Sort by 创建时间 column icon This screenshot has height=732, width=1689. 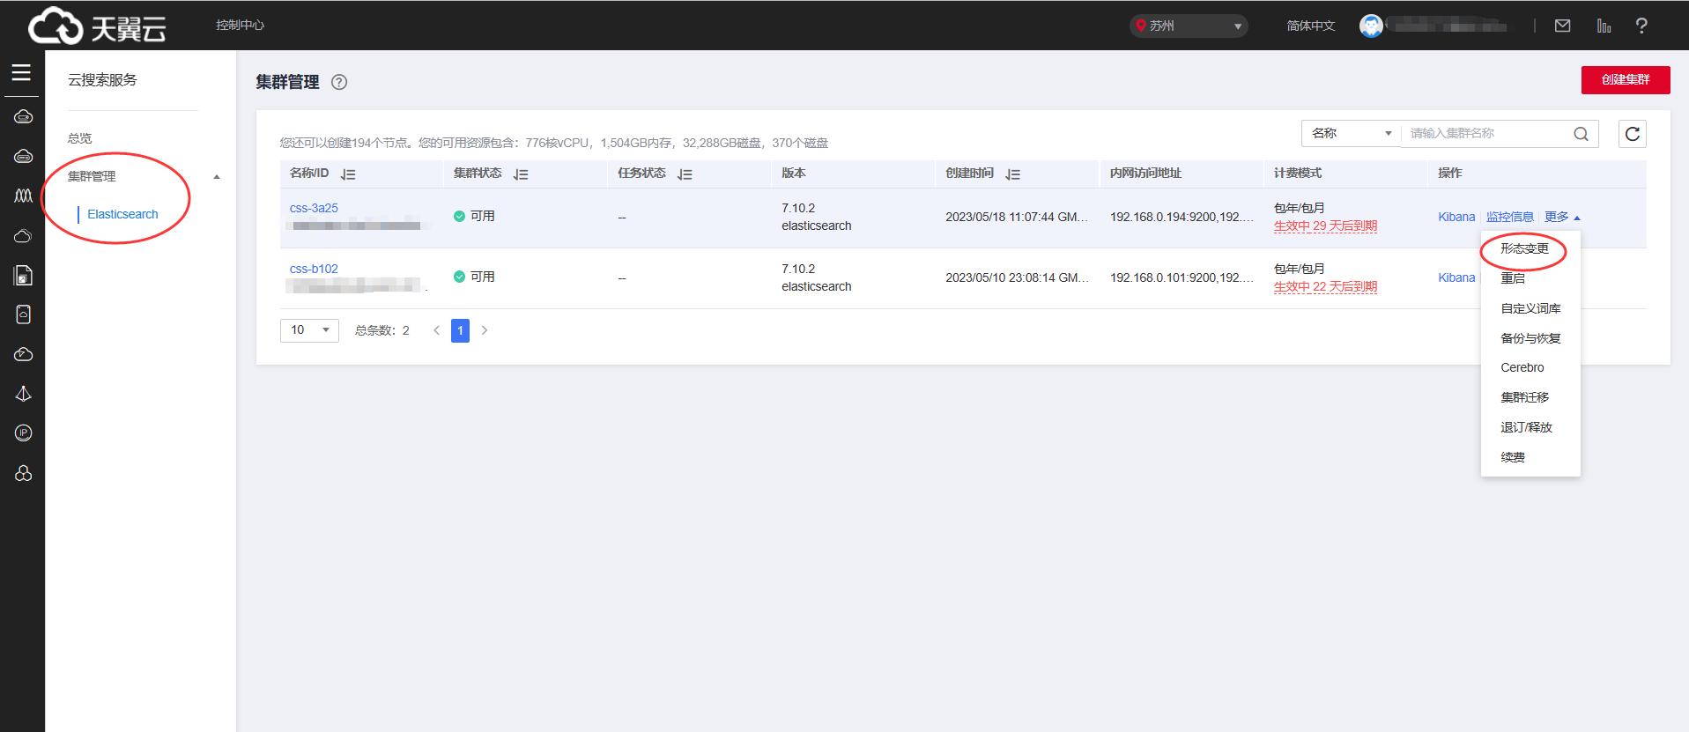pos(1012,174)
